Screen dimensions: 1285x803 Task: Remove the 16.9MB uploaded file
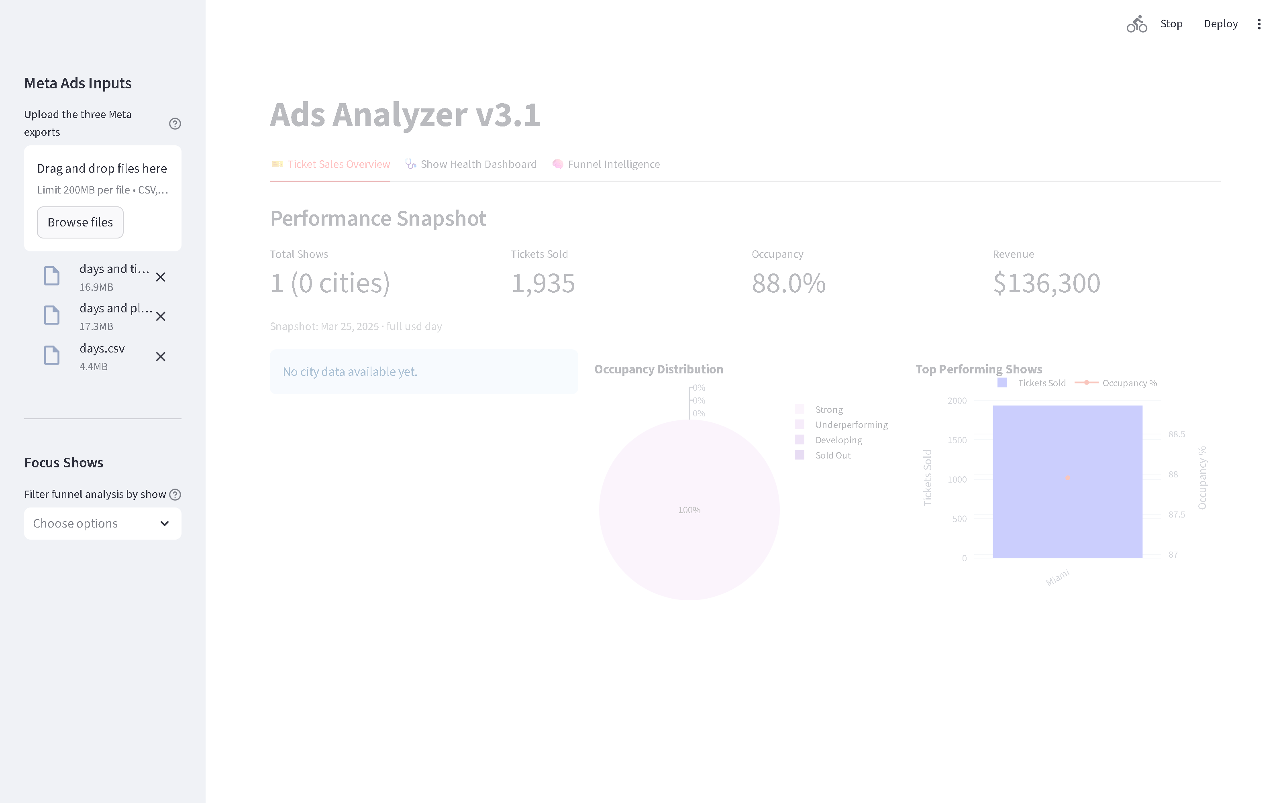coord(160,277)
